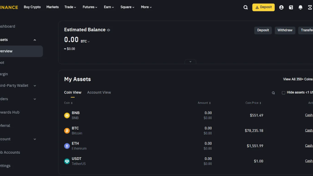Image resolution: width=313 pixels, height=176 pixels.
Task: Click the Bitcoin coin icon
Action: pyautogui.click(x=67, y=131)
